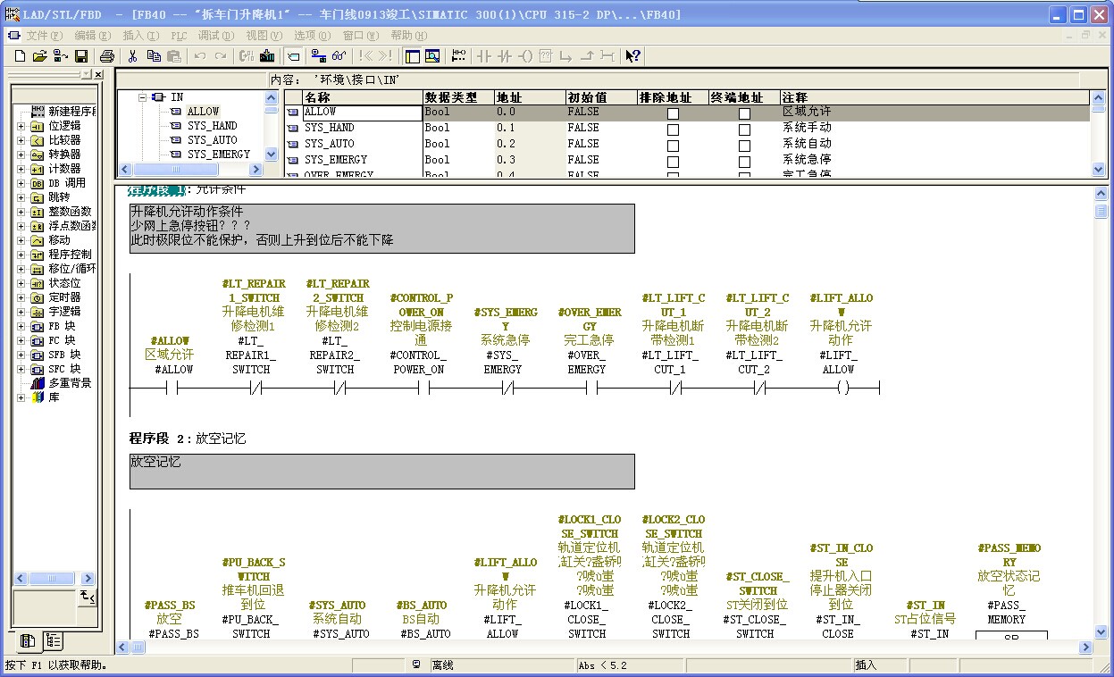The width and height of the screenshot is (1114, 677).
Task: Click the Cut (scissors) toolbar icon
Action: point(133,56)
